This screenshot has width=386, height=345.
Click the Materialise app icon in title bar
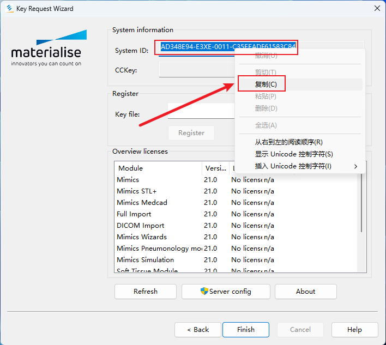(x=10, y=8)
